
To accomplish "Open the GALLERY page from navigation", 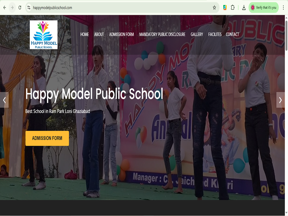I will click(x=197, y=34).
